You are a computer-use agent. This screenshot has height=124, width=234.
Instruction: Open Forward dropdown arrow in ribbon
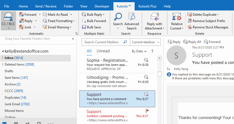coord(40,15)
